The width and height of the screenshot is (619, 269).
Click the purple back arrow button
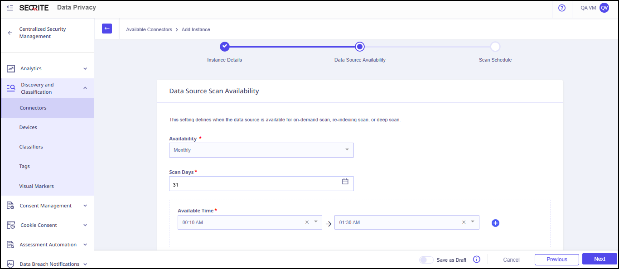coord(106,29)
